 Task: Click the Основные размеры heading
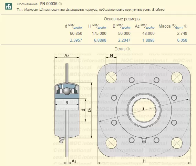pos(123,19)
